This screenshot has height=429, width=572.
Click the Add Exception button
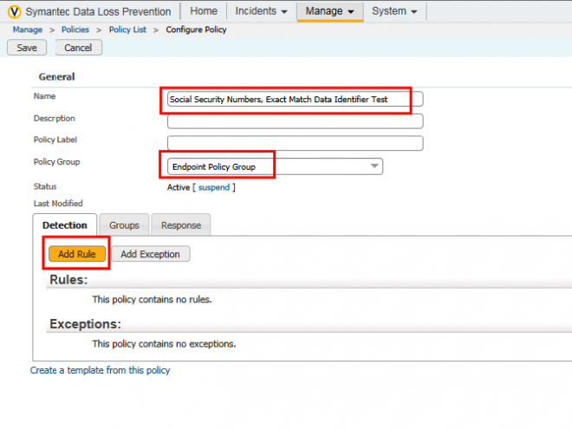(150, 254)
